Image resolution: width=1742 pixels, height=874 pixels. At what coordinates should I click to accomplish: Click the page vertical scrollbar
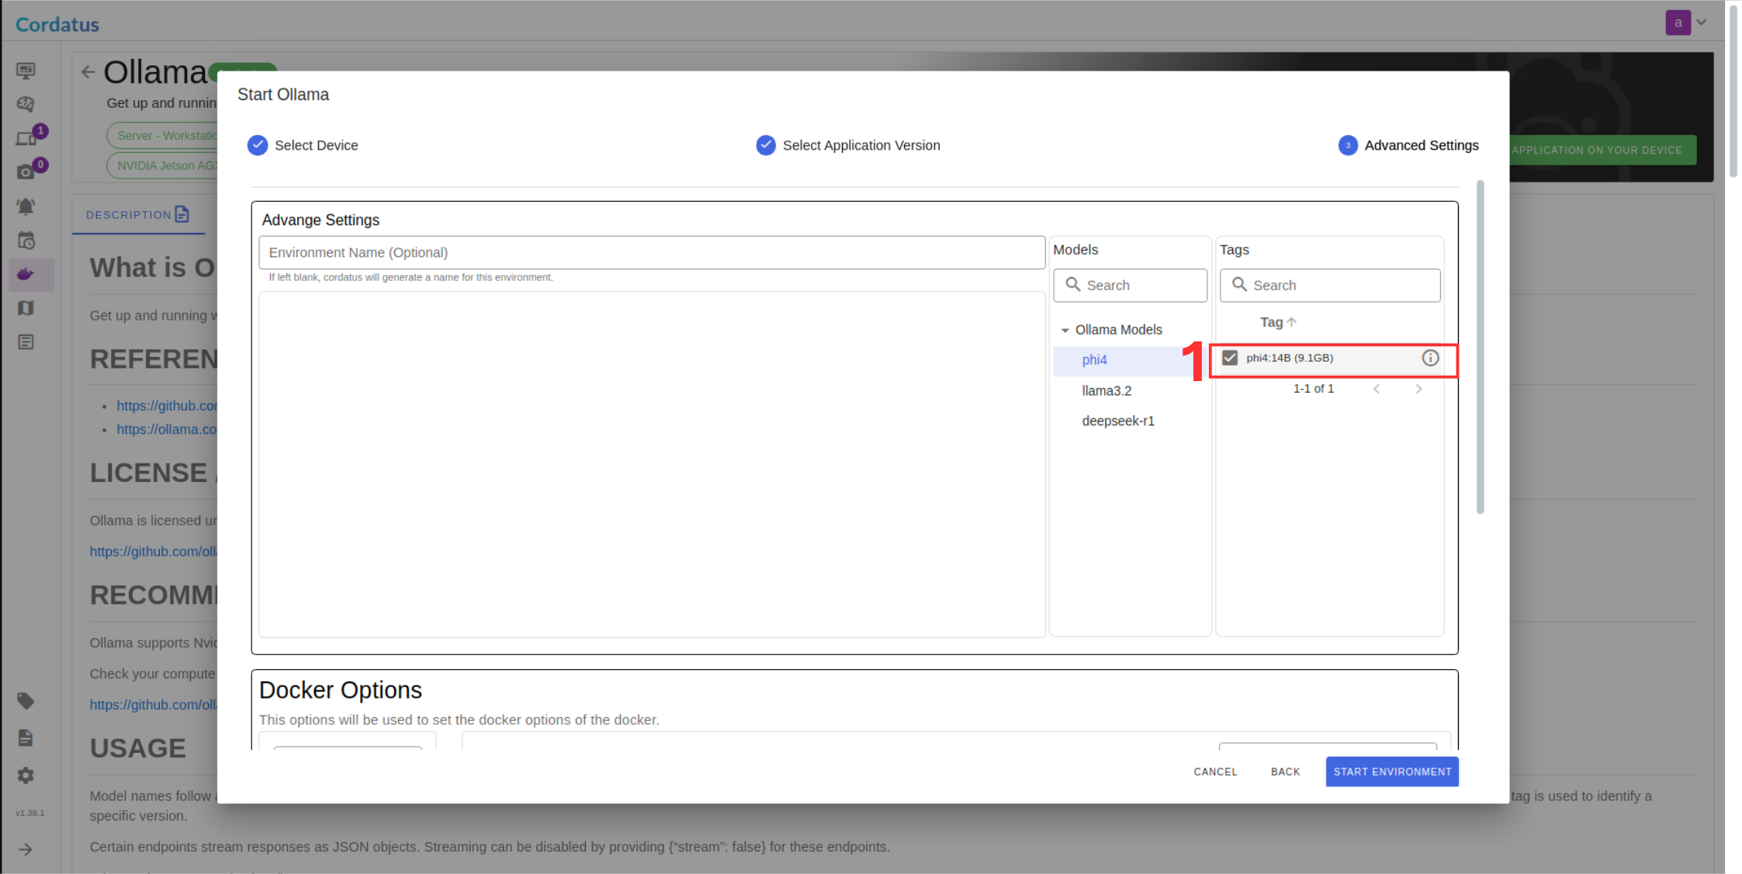coord(1733,92)
